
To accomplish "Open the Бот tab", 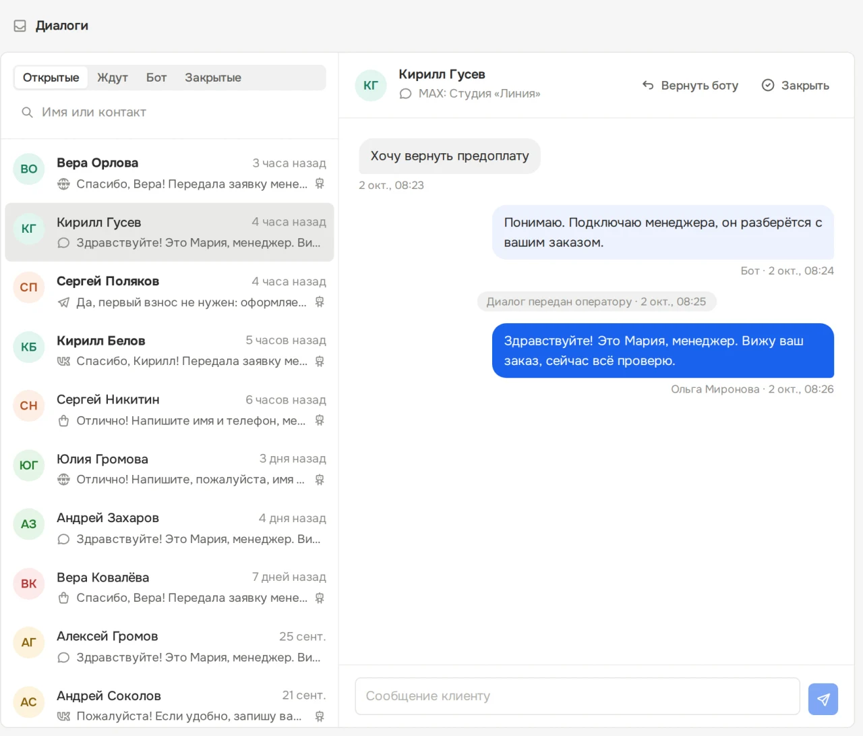I will pyautogui.click(x=156, y=78).
